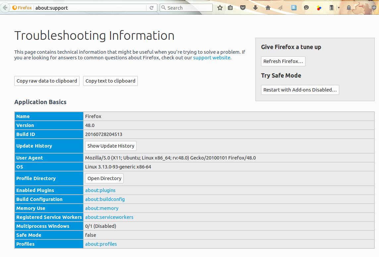
Task: Click Restart with Add-ons Disabled…
Action: [x=300, y=90]
